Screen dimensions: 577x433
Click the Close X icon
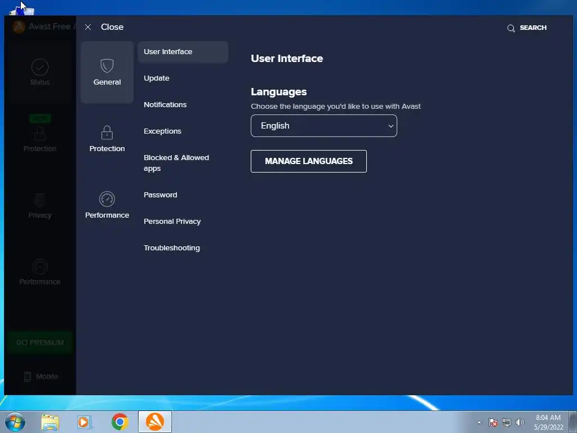pyautogui.click(x=87, y=27)
